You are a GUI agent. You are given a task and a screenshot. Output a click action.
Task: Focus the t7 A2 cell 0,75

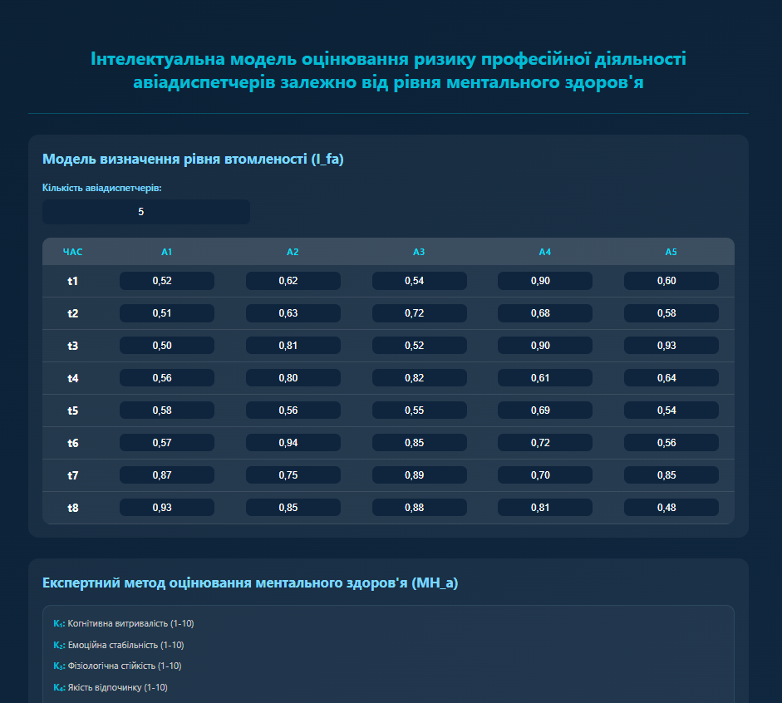tap(293, 475)
